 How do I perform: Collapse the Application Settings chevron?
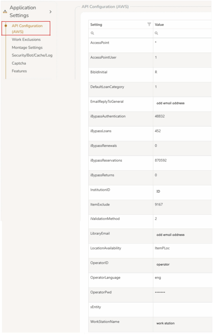(x=50, y=11)
